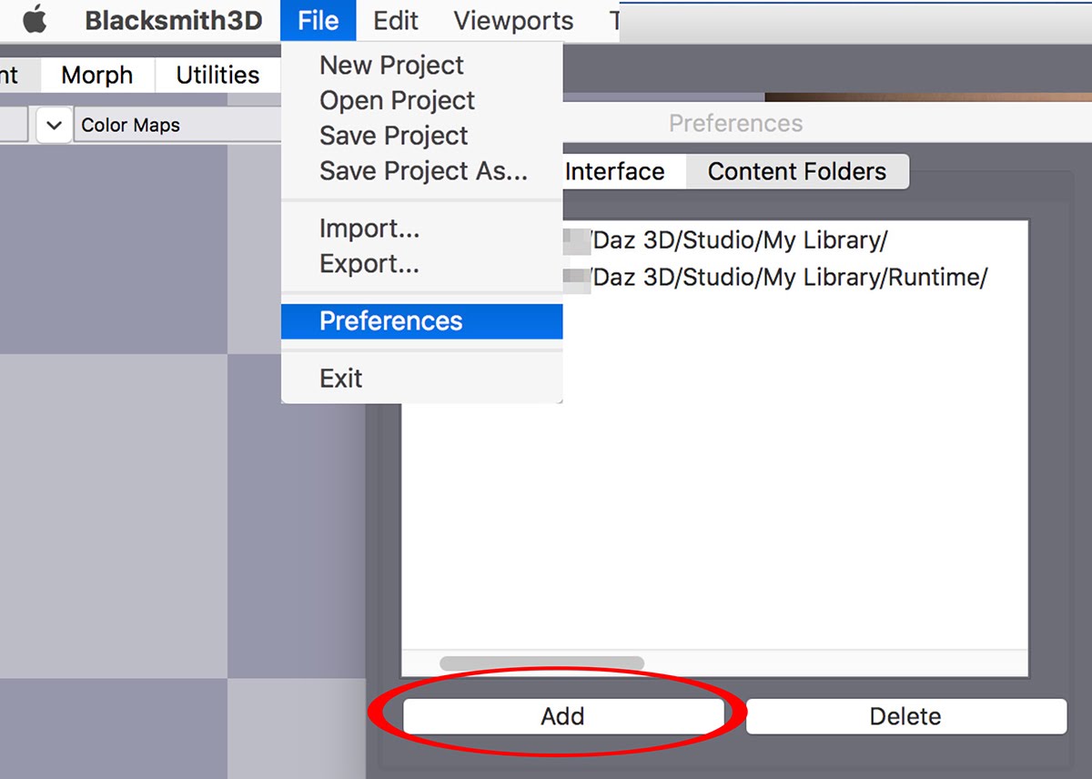The height and width of the screenshot is (779, 1092).
Task: Choose Exit from the File menu
Action: click(x=341, y=378)
